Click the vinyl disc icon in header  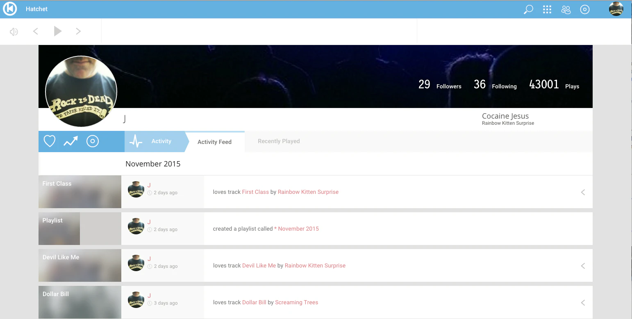pyautogui.click(x=585, y=9)
